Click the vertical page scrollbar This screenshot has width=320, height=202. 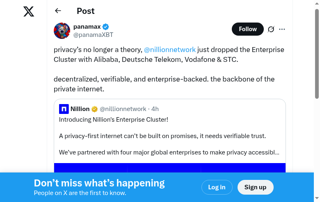(317, 53)
